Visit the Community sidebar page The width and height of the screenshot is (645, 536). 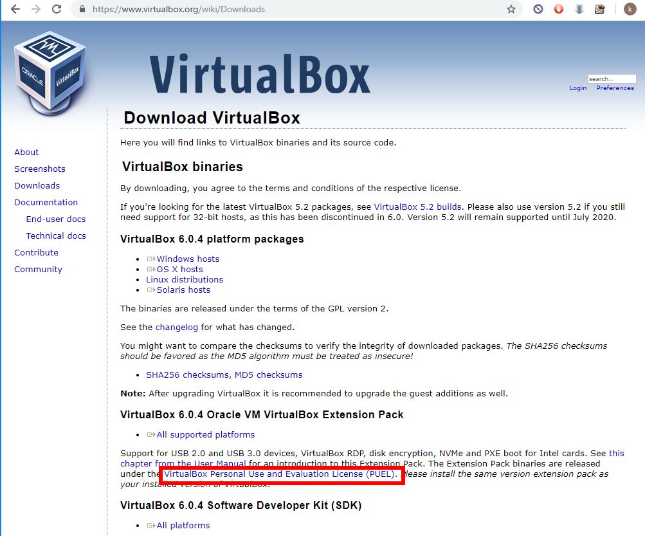click(x=38, y=270)
